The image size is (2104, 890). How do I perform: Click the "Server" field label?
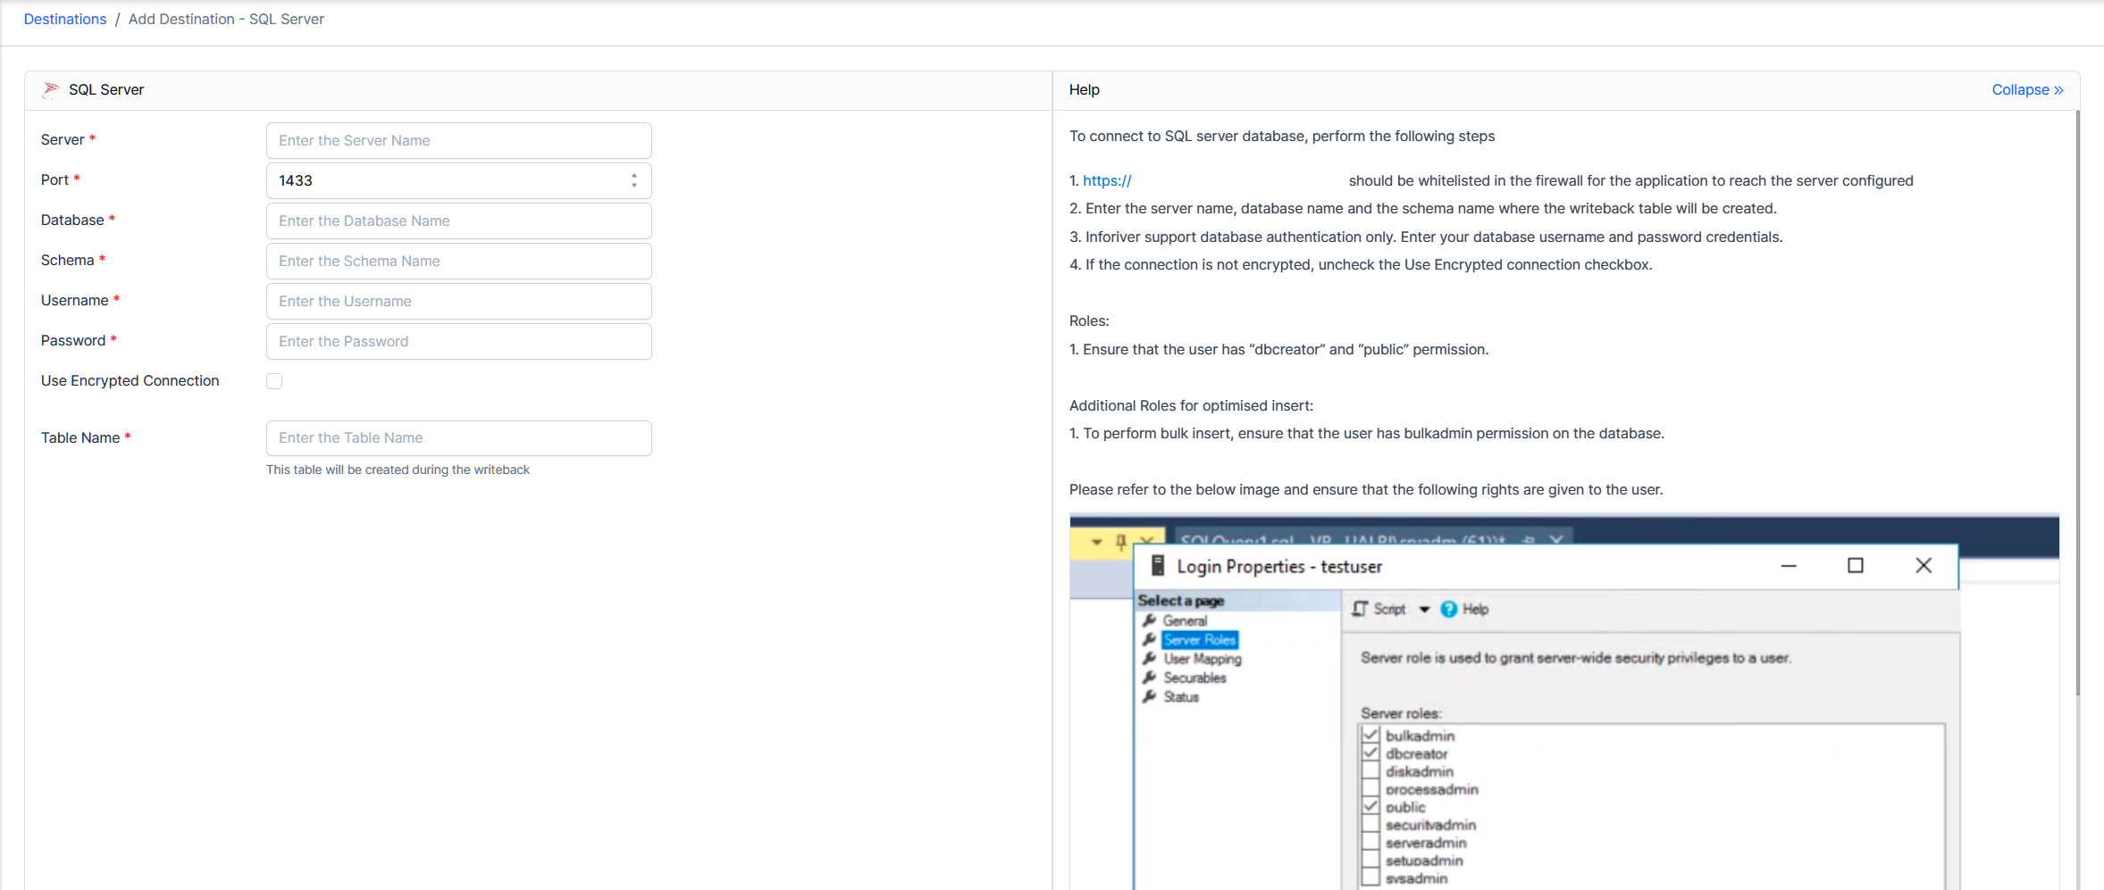[63, 139]
